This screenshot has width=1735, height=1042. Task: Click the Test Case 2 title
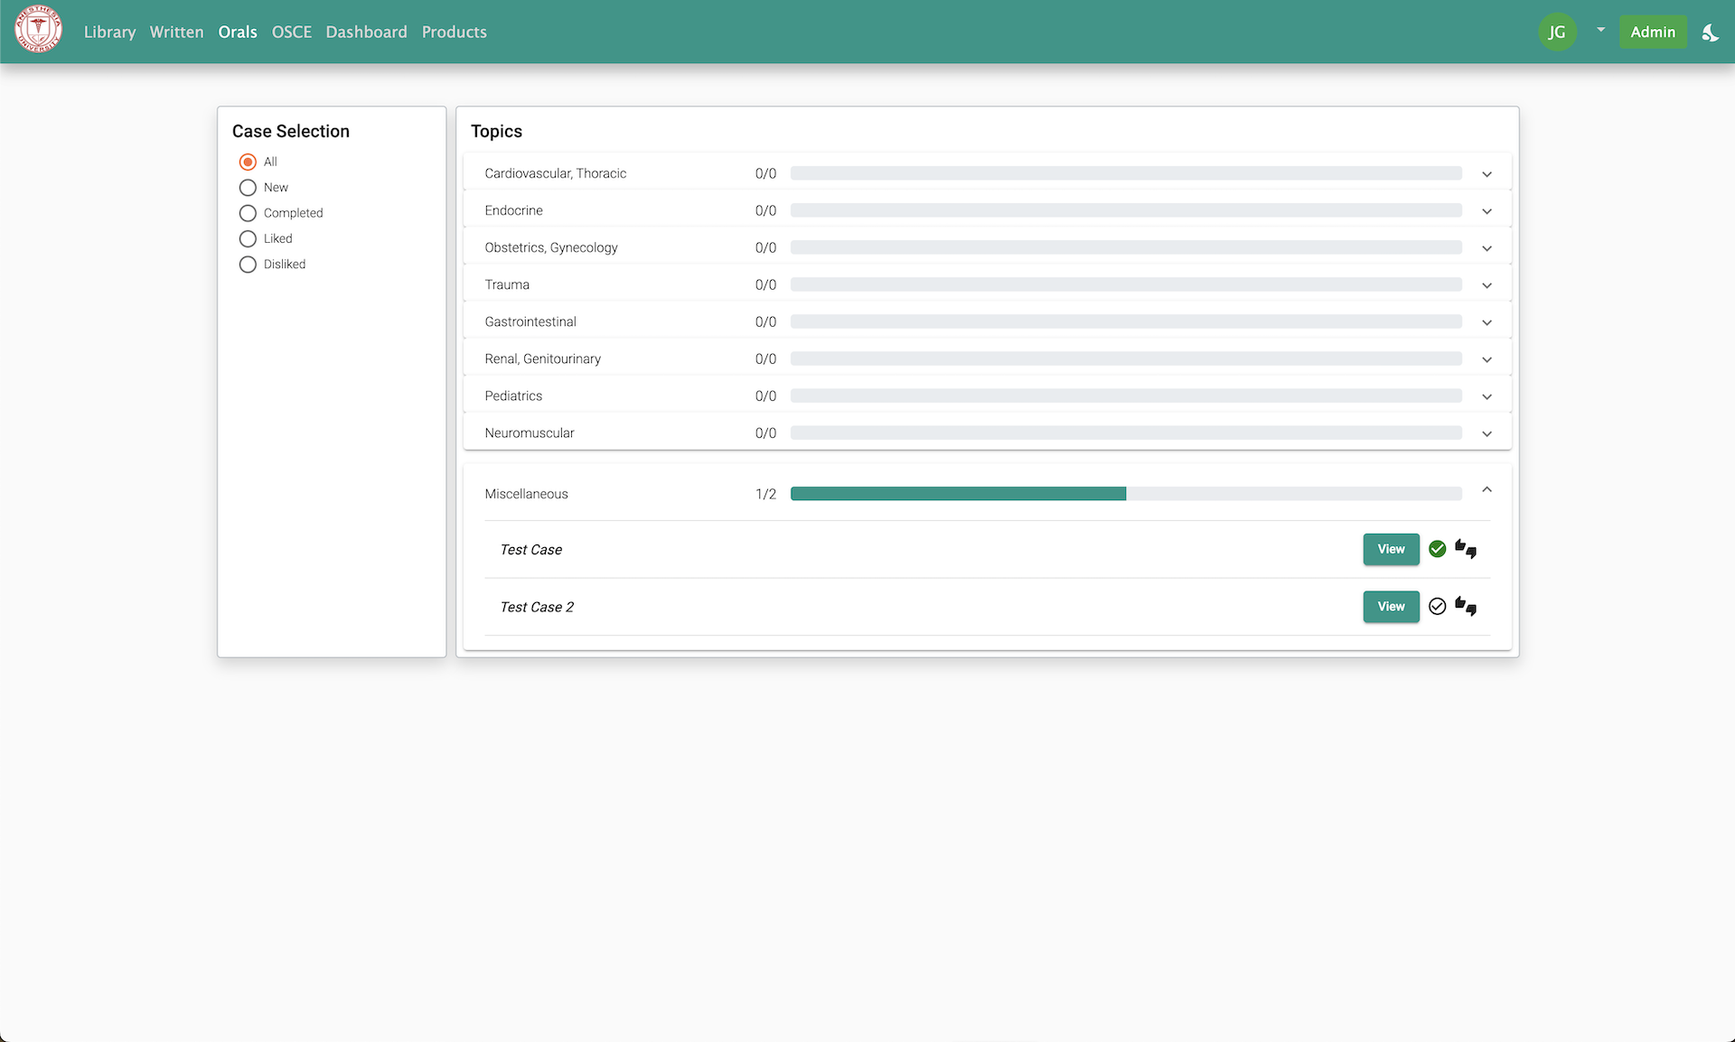coord(537,607)
